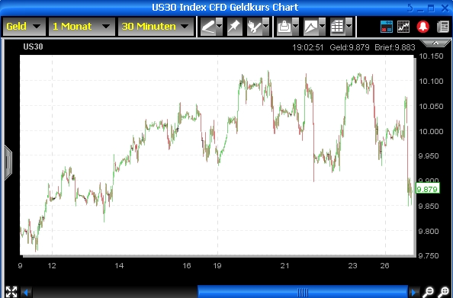Image resolution: width=453 pixels, height=298 pixels.
Task: Expand drawing tool options arrow
Action: coord(220,27)
